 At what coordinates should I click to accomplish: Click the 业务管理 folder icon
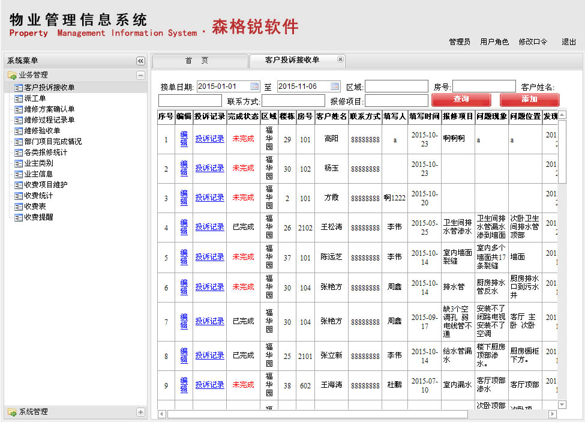12,75
